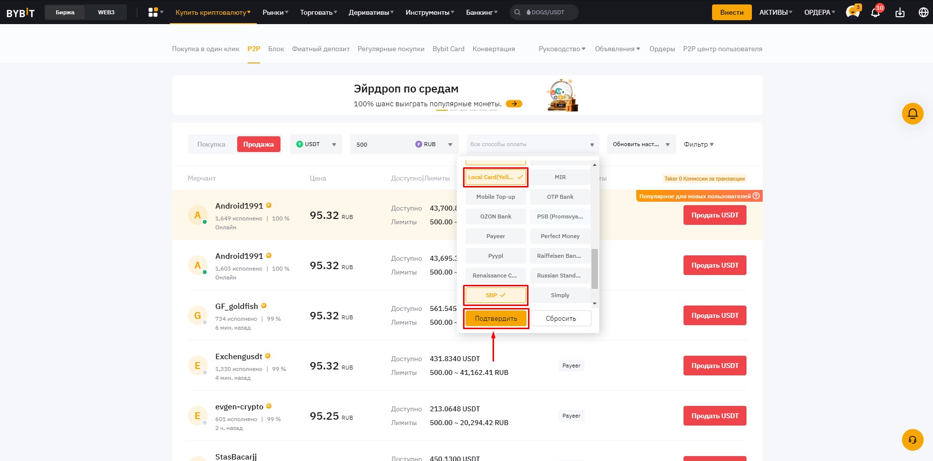This screenshot has height=461, width=933.
Task: Deselect the SBP payment method
Action: 496,295
